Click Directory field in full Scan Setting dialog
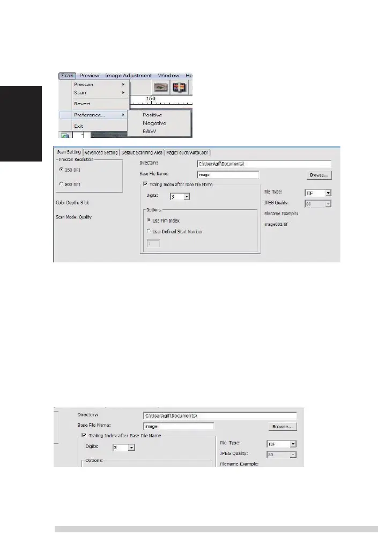Viewport: 378px width, 557px height. [264, 164]
